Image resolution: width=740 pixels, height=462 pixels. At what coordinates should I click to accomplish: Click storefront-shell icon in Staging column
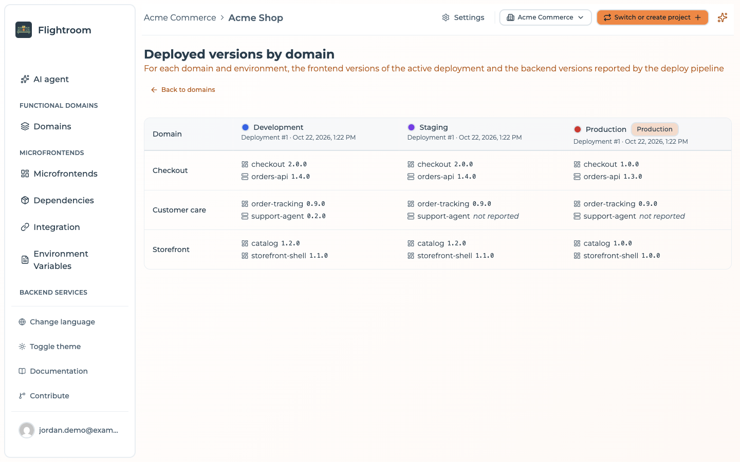coord(411,256)
